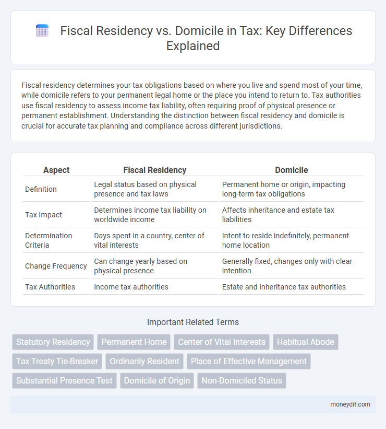Click the intro paragraph about fiscal residency

[192, 106]
